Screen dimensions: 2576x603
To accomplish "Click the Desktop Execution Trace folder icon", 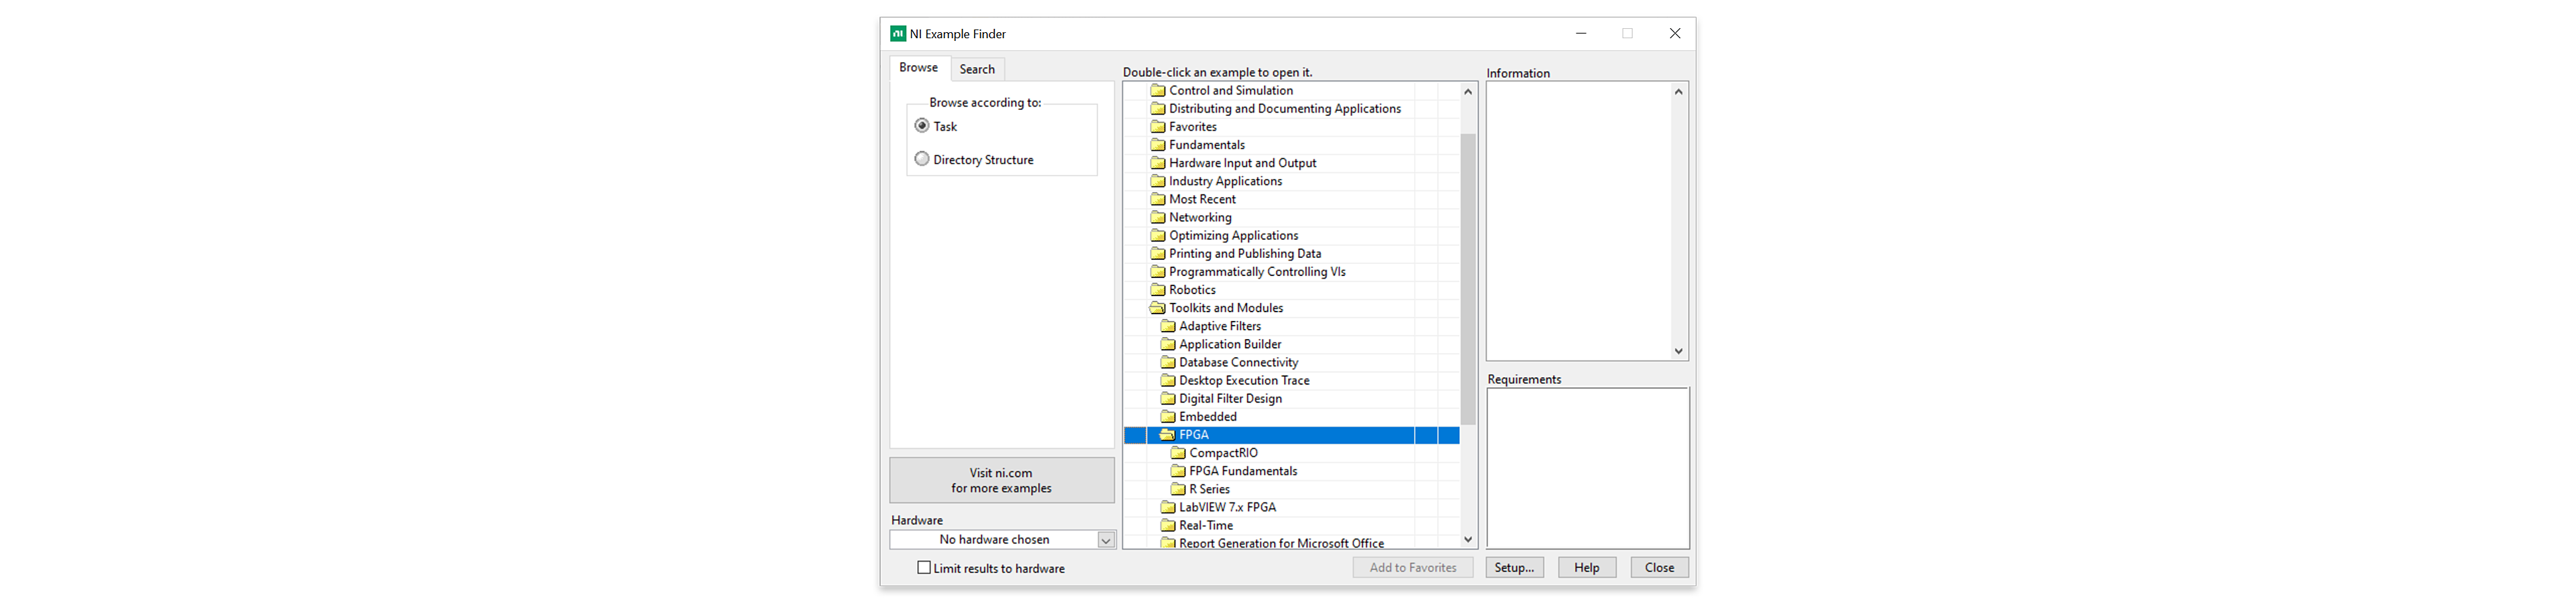I will 1167,381.
